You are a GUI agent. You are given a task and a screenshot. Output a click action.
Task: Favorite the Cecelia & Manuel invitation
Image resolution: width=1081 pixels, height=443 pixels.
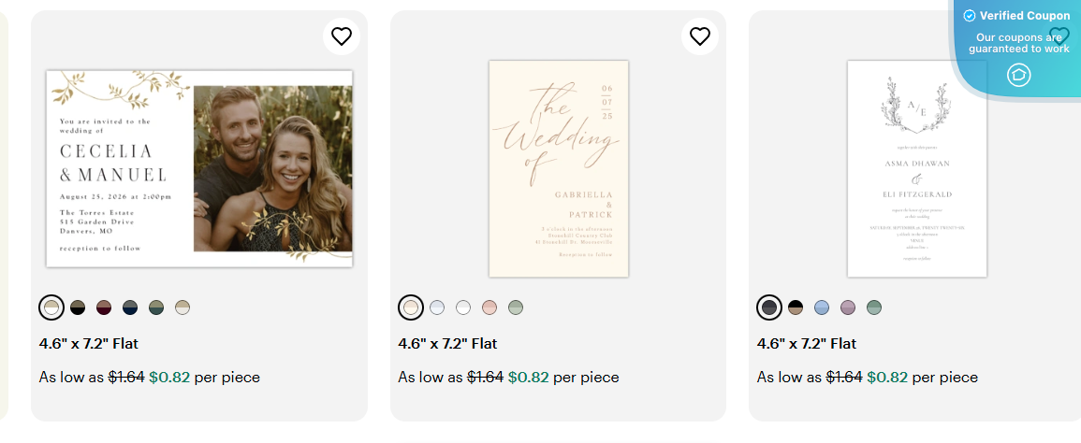(x=342, y=36)
